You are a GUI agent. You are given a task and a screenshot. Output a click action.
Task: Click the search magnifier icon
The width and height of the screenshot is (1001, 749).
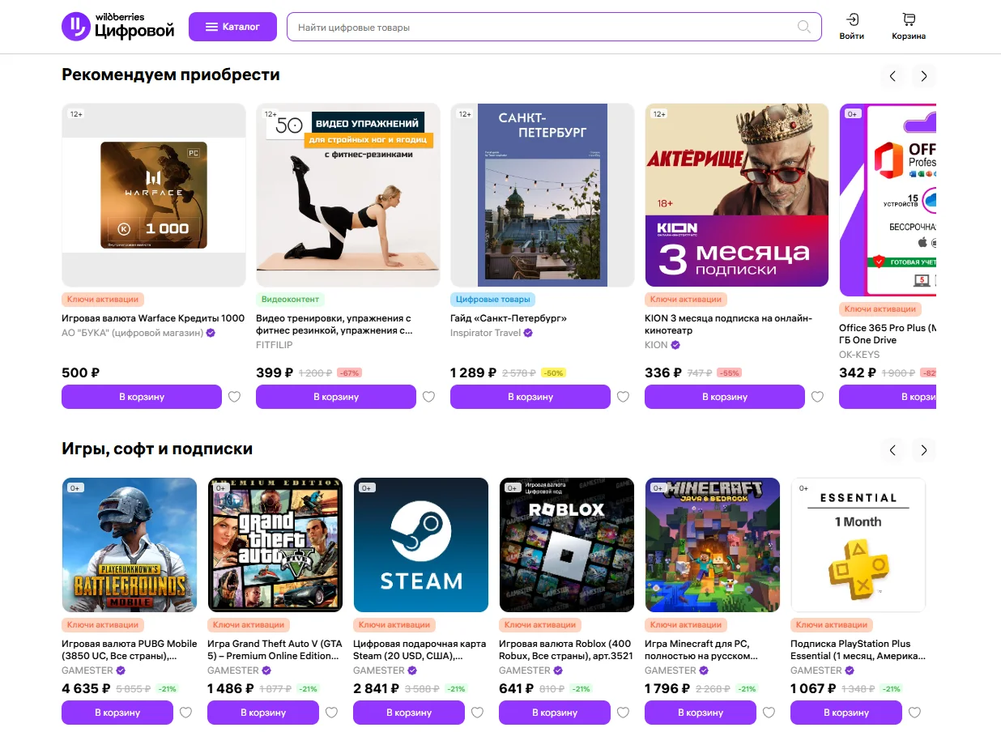click(803, 27)
